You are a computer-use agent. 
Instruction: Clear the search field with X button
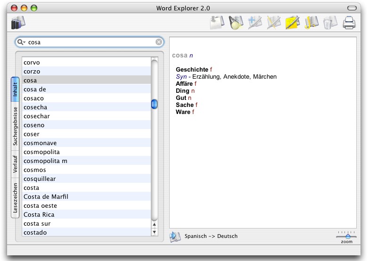click(x=159, y=42)
